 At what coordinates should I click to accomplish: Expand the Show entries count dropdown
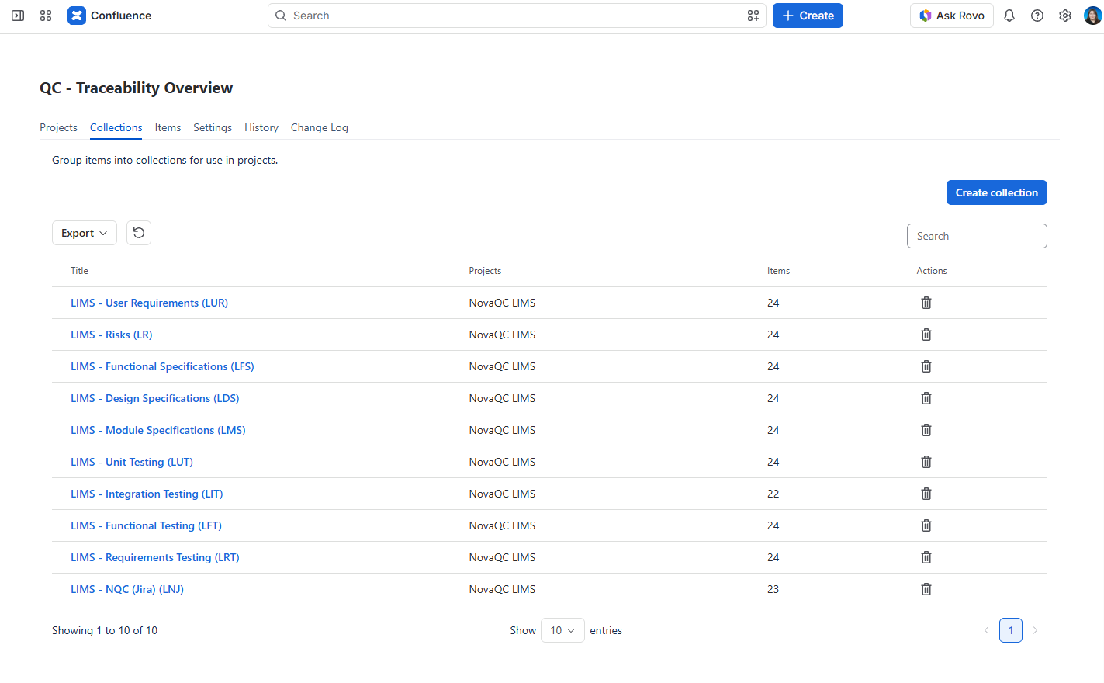562,630
